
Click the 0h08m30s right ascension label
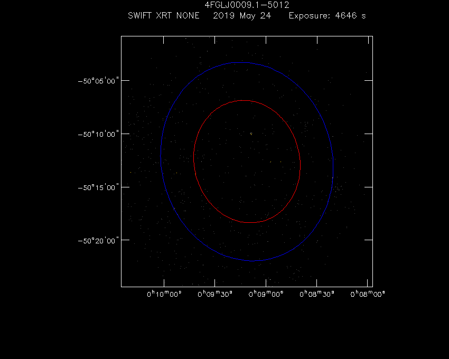317,294
